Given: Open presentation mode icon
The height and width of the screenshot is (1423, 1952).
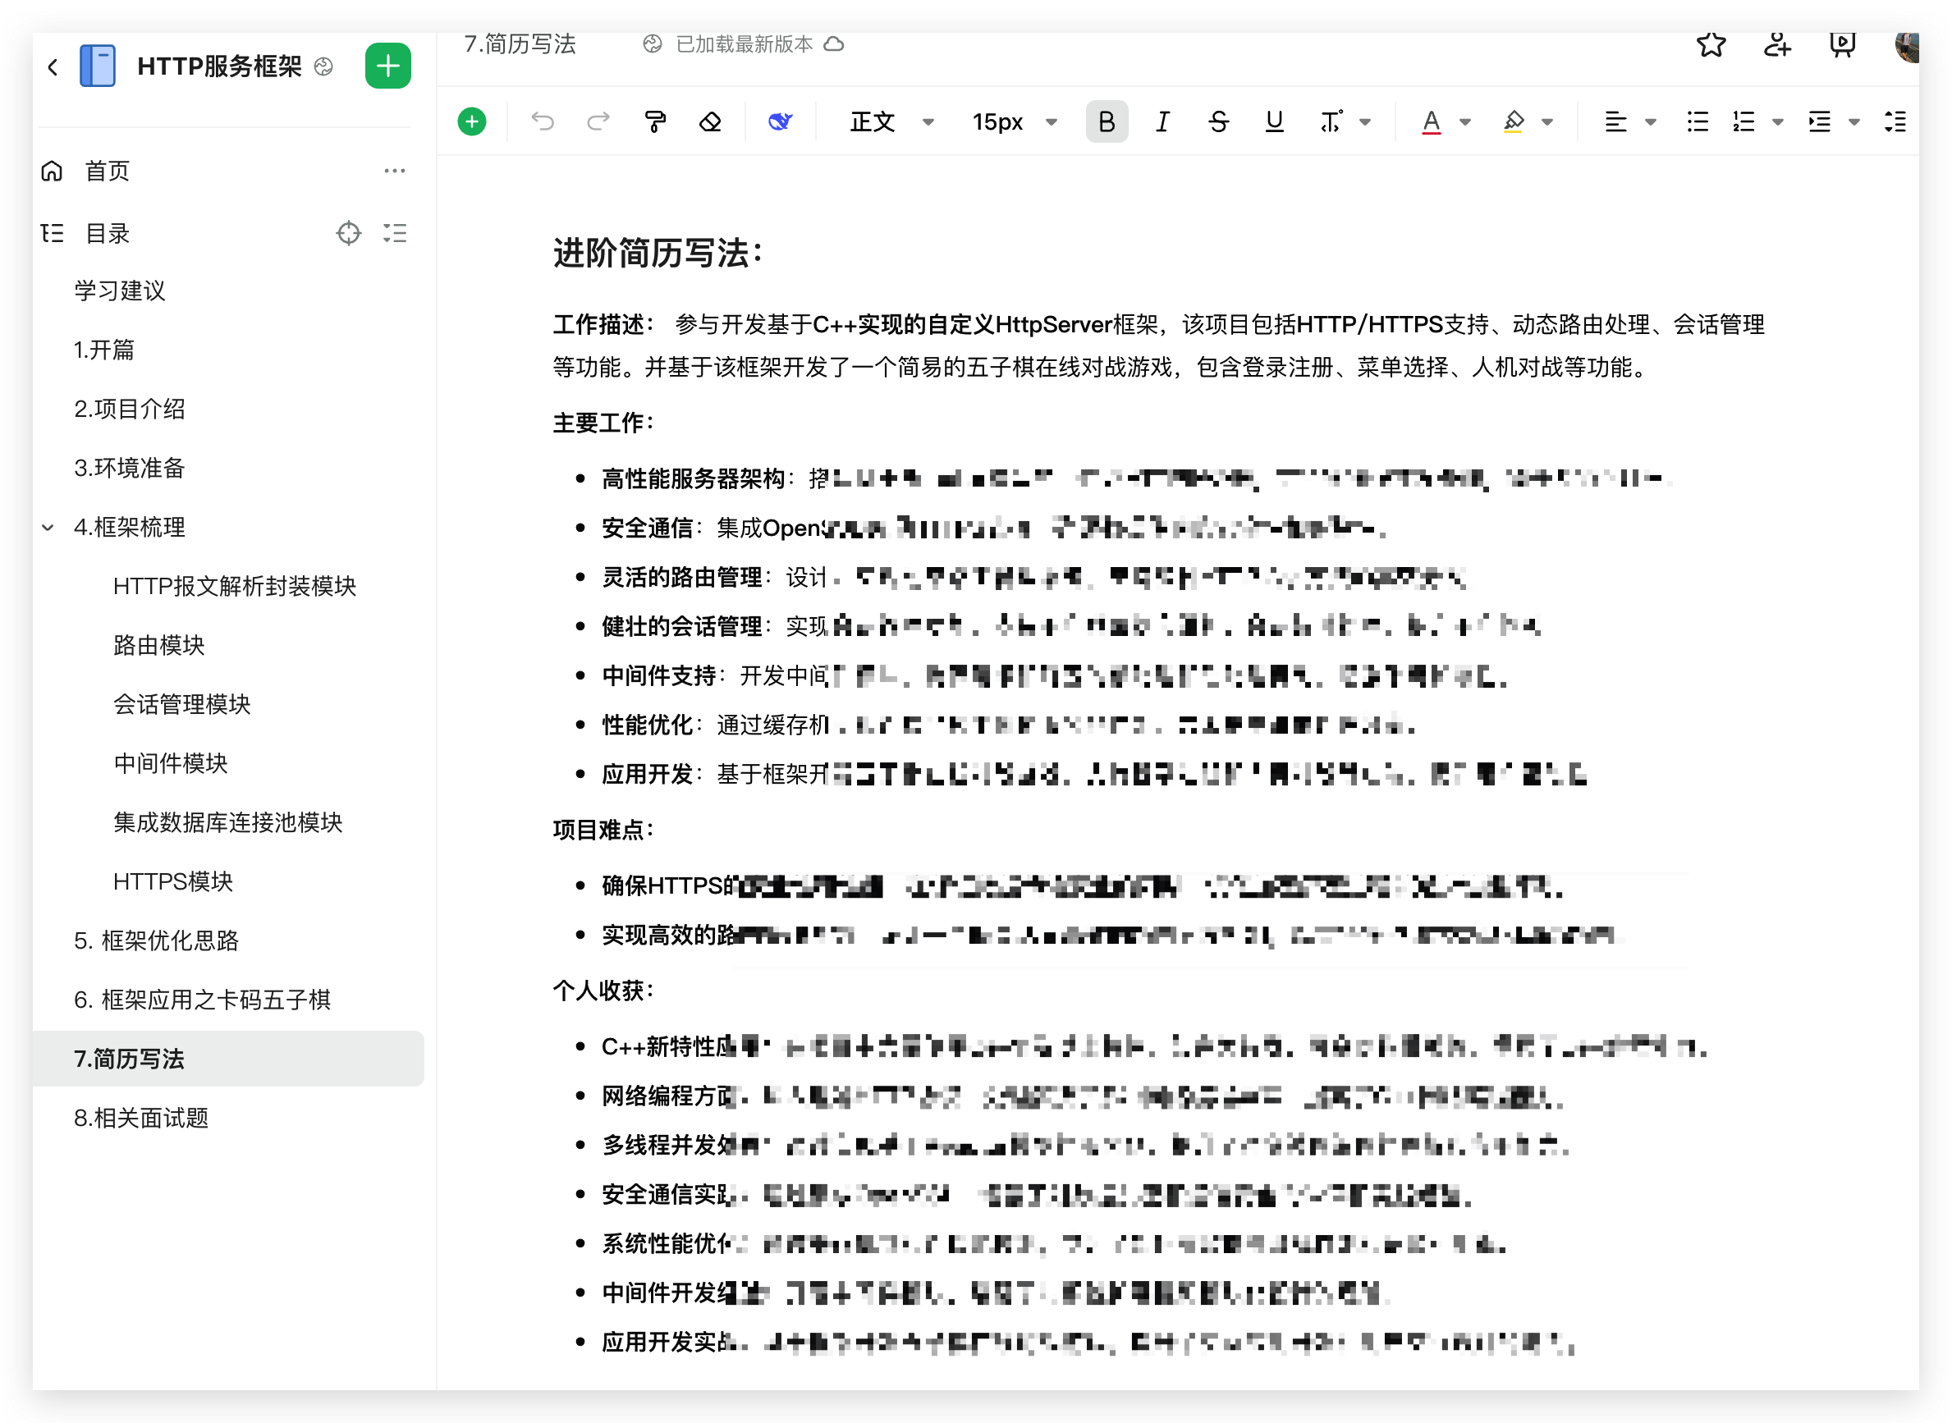Looking at the screenshot, I should [1842, 44].
